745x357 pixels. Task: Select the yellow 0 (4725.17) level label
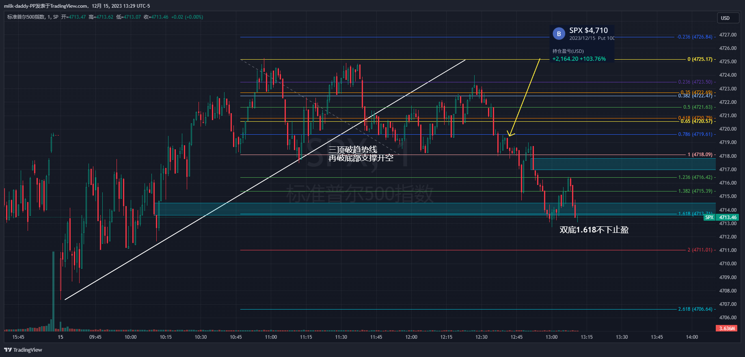(700, 59)
